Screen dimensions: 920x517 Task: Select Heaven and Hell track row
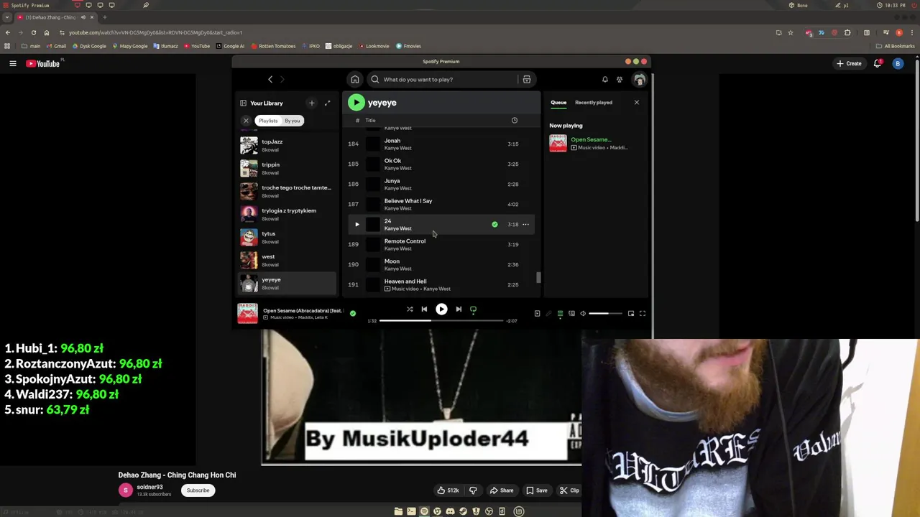tap(440, 285)
